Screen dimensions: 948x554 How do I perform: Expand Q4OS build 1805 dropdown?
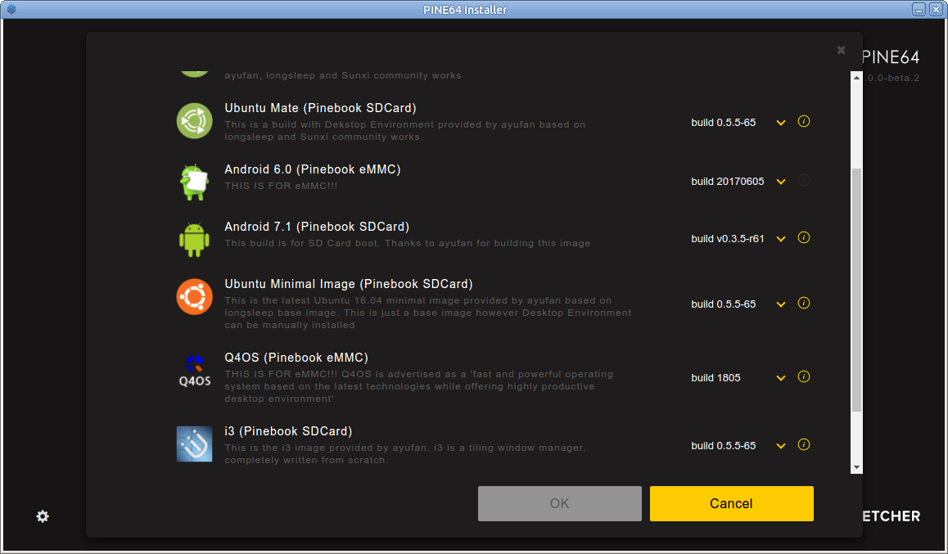click(x=781, y=378)
